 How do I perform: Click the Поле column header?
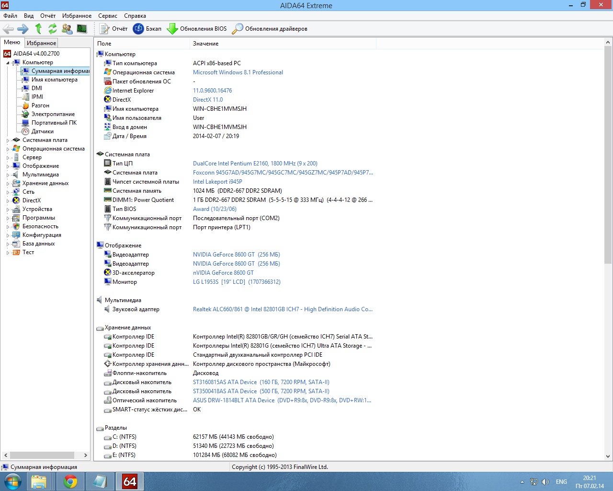(142, 44)
